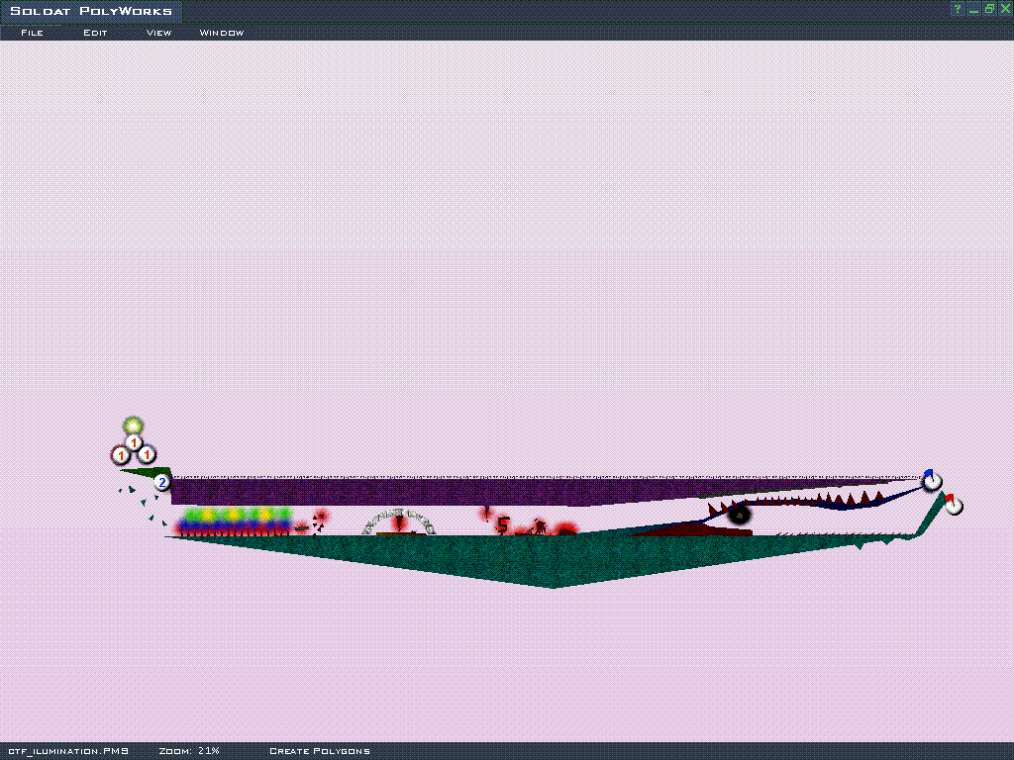Select the topmost number 1 spawn marker

coord(134,442)
